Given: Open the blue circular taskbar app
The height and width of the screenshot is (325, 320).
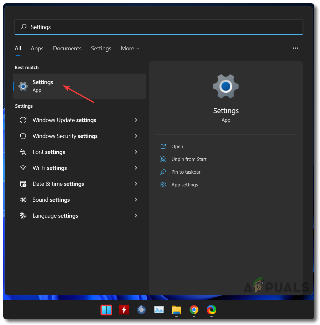Looking at the screenshot, I should 142,310.
